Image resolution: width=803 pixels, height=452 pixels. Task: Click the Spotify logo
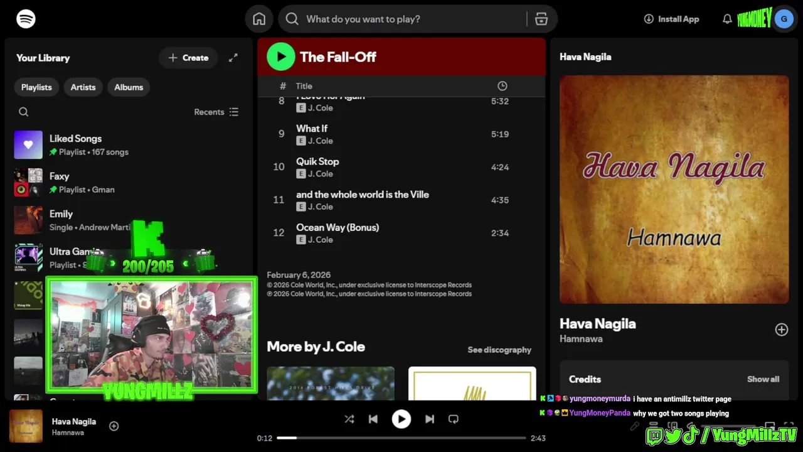coord(26,19)
